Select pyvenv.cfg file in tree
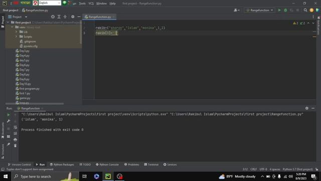321x181 pixels. click(x=29, y=46)
